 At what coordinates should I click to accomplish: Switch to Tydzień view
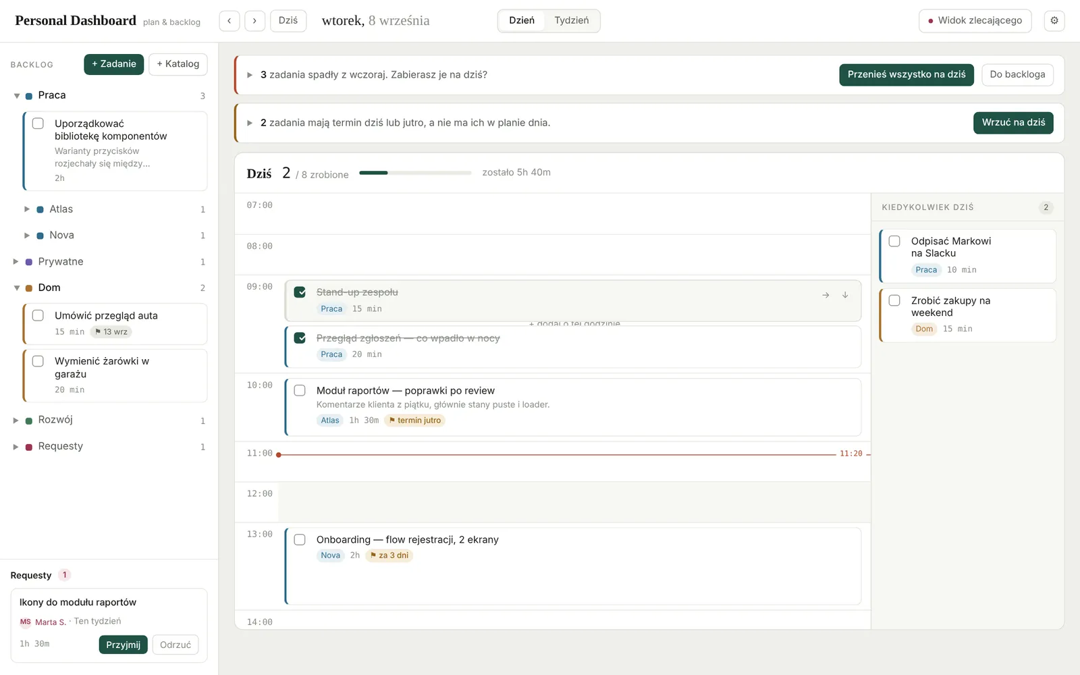click(x=572, y=21)
